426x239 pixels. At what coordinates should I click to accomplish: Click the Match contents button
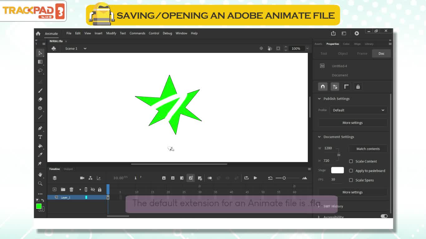coord(368,149)
